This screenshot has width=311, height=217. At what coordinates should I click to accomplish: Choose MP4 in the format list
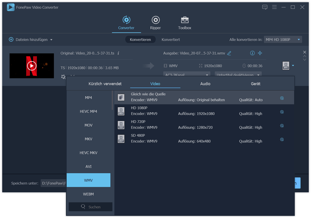point(88,98)
